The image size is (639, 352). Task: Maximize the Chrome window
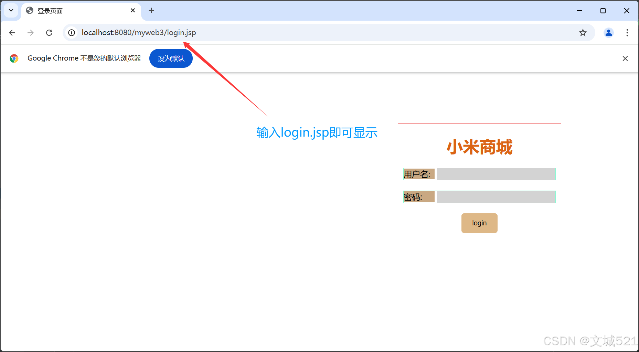click(x=603, y=11)
